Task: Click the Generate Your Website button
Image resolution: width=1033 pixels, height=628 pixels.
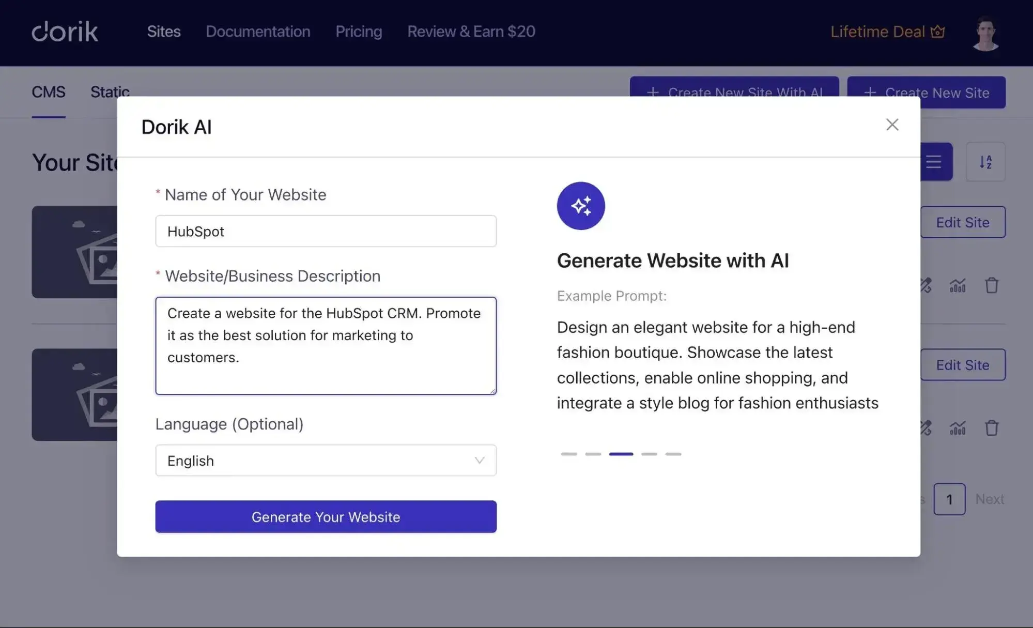Action: click(x=326, y=516)
